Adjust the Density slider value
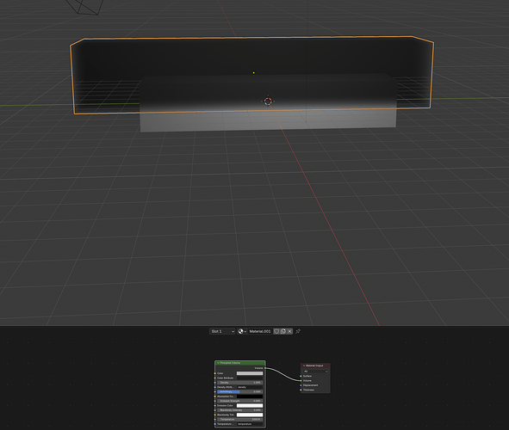This screenshot has height=430, width=509. click(x=240, y=383)
